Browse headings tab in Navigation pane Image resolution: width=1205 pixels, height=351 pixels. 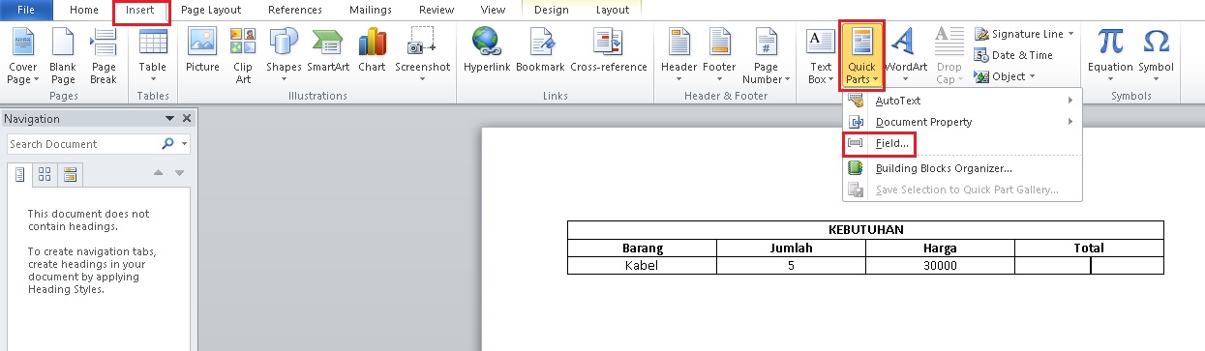pos(19,174)
